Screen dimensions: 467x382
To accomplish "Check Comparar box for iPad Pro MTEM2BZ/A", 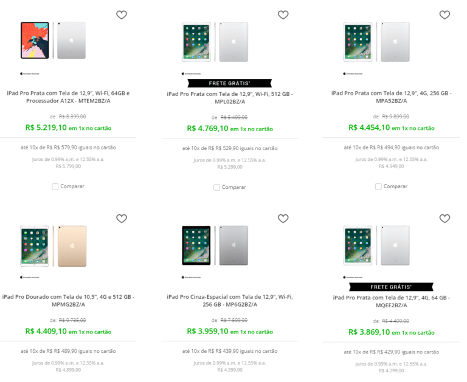I will click(55, 186).
